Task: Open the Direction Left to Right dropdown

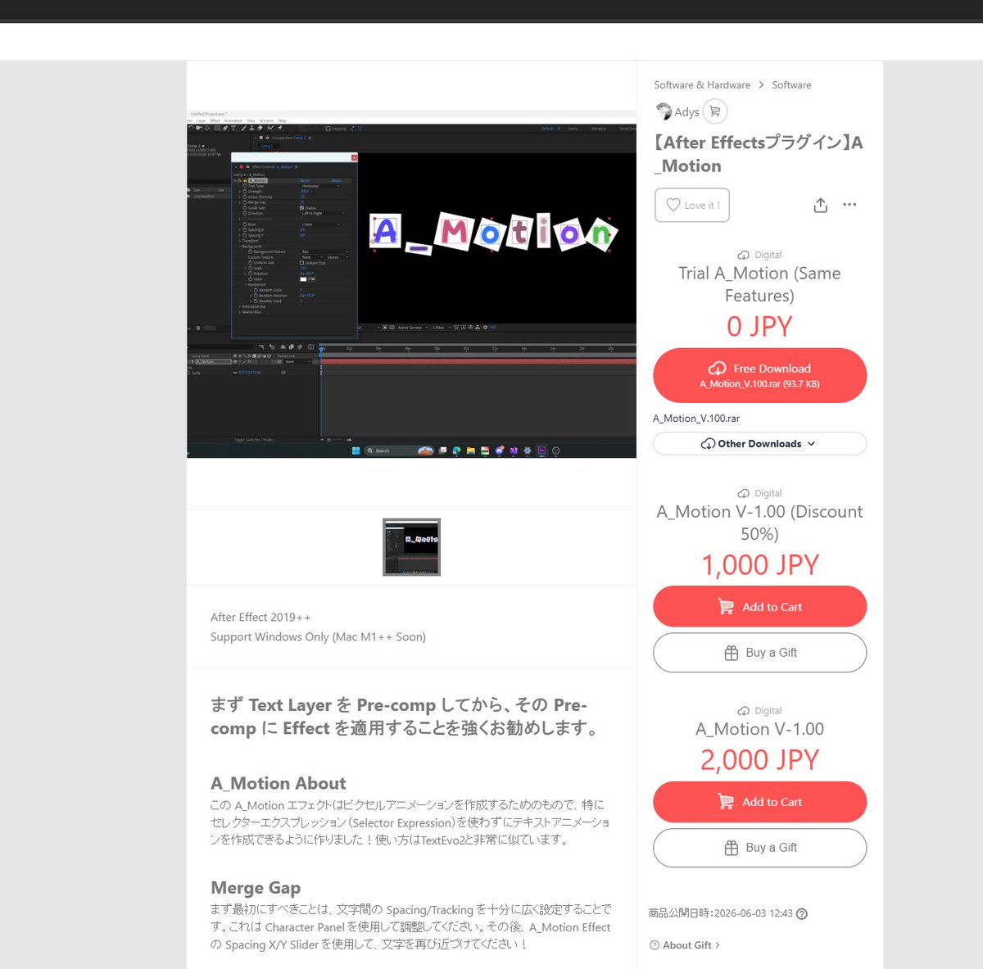Action: coord(323,213)
